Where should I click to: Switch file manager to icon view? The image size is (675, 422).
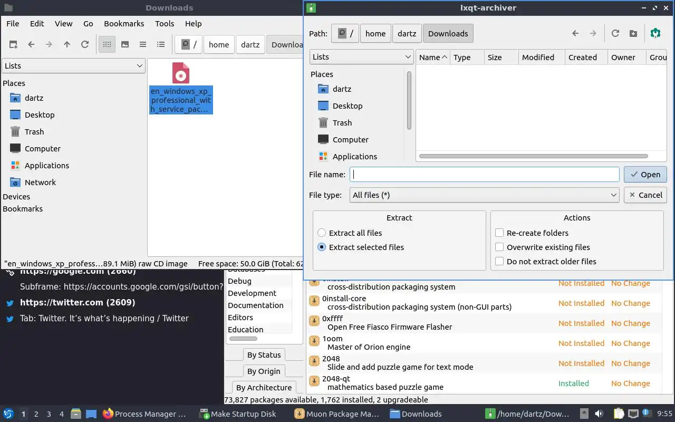pos(107,44)
